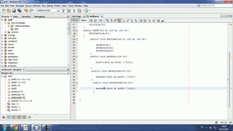The width and height of the screenshot is (233, 131).
Task: Collapse the setSecond method fold at line 37
Action: click(x=77, y=83)
